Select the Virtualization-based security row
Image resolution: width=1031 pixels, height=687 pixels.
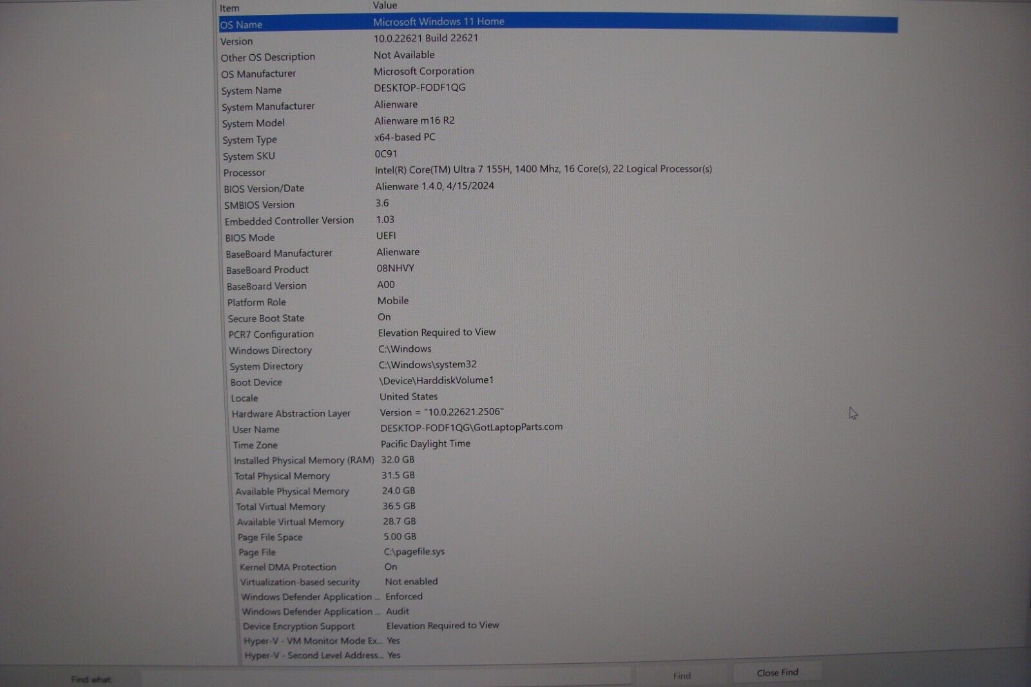click(x=558, y=582)
